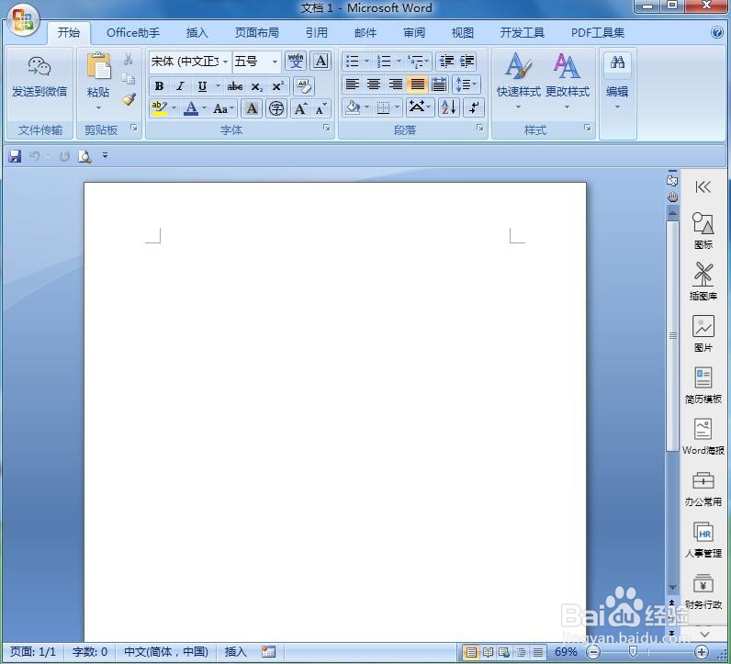Click the shading paint bucket color
The width and height of the screenshot is (731, 664).
(353, 107)
